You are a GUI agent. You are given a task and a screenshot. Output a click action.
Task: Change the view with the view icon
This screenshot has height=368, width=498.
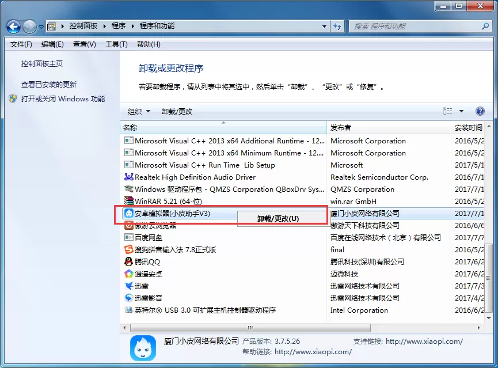(x=447, y=111)
